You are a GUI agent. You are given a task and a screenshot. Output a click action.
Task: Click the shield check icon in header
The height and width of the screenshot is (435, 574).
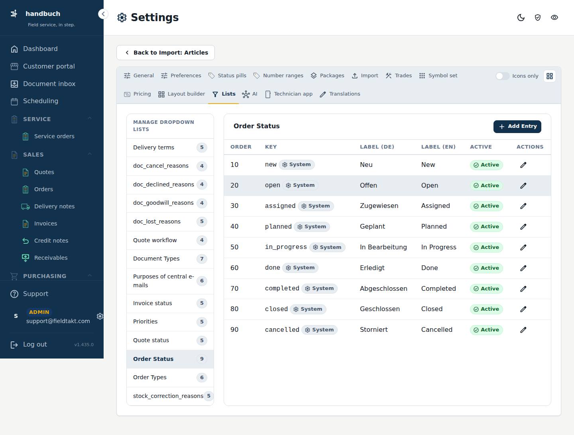(538, 18)
